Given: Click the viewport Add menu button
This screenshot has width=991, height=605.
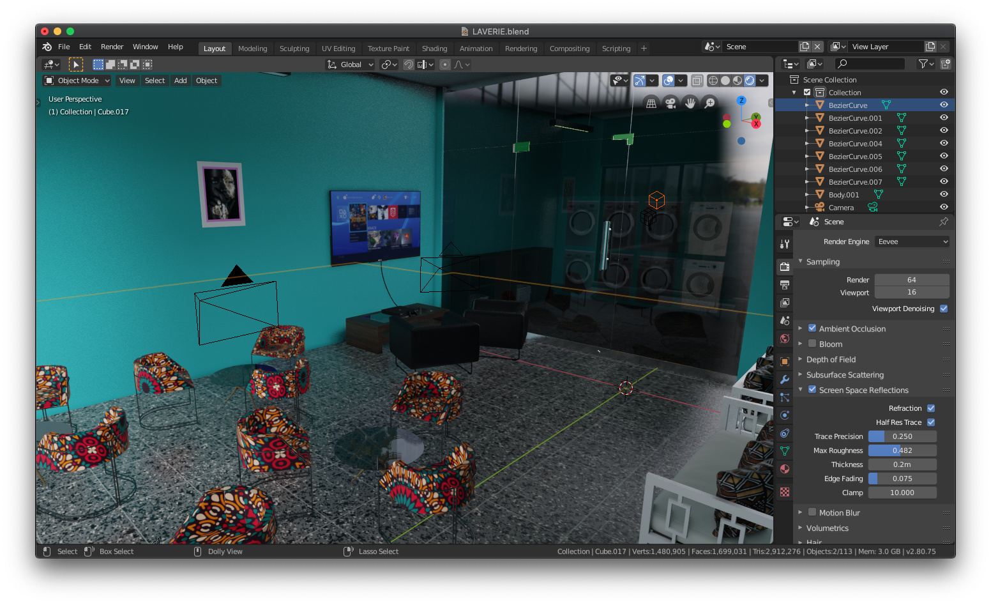Looking at the screenshot, I should (x=181, y=80).
